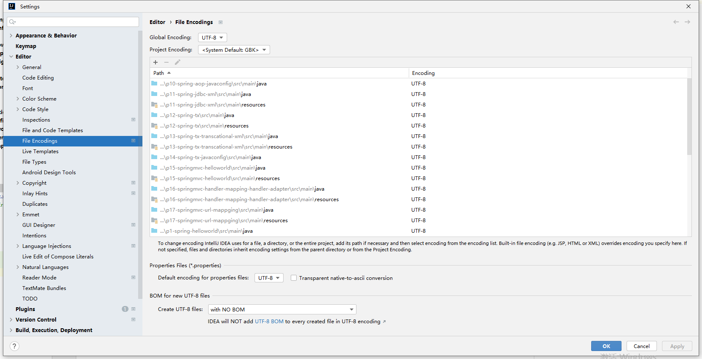
Task: Click the project-scope icon next to Inspections
Action: tap(133, 120)
